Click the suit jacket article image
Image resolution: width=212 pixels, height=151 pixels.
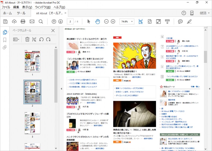point(135,114)
